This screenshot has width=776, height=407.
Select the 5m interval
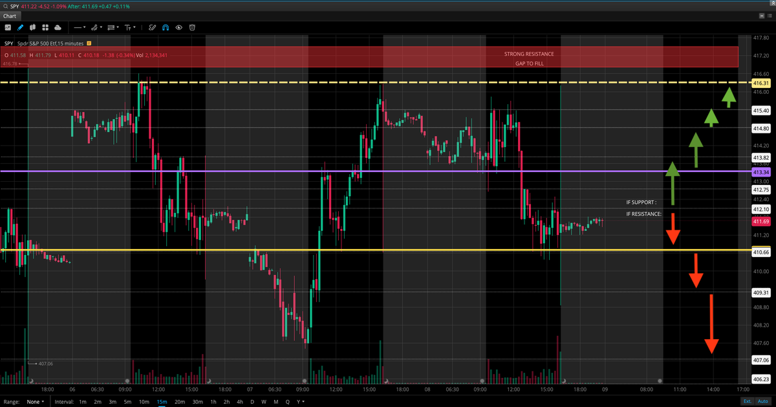tap(127, 402)
